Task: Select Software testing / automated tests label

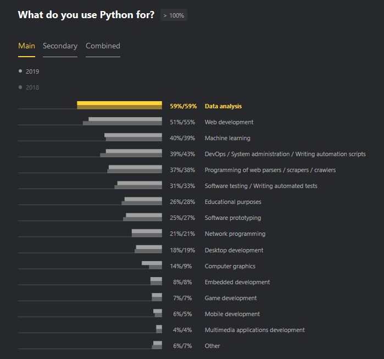Action: (261, 186)
